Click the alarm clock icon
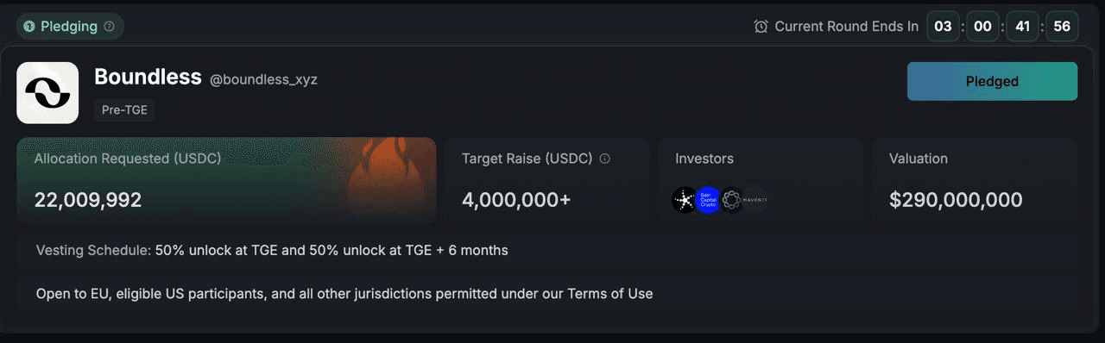Screen dimensions: 1105x343 coord(761,27)
